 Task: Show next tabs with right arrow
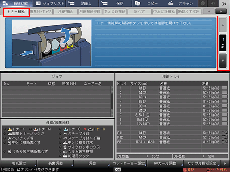(221, 12)
